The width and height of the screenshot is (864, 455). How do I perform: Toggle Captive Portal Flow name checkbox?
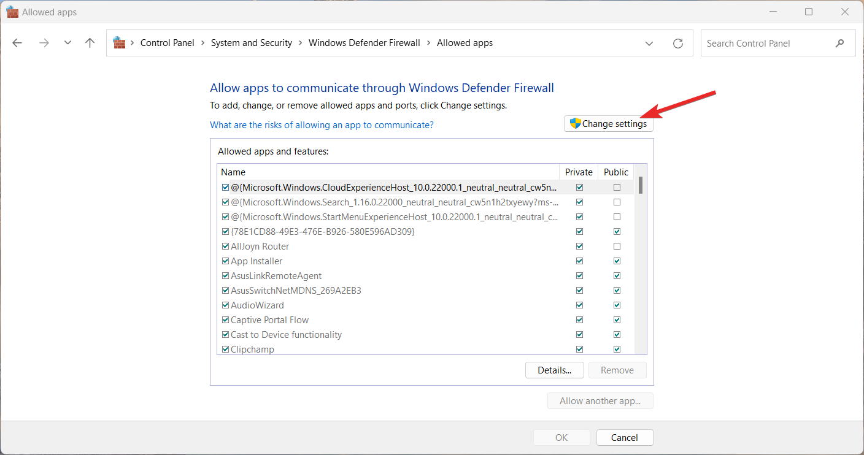(x=225, y=319)
